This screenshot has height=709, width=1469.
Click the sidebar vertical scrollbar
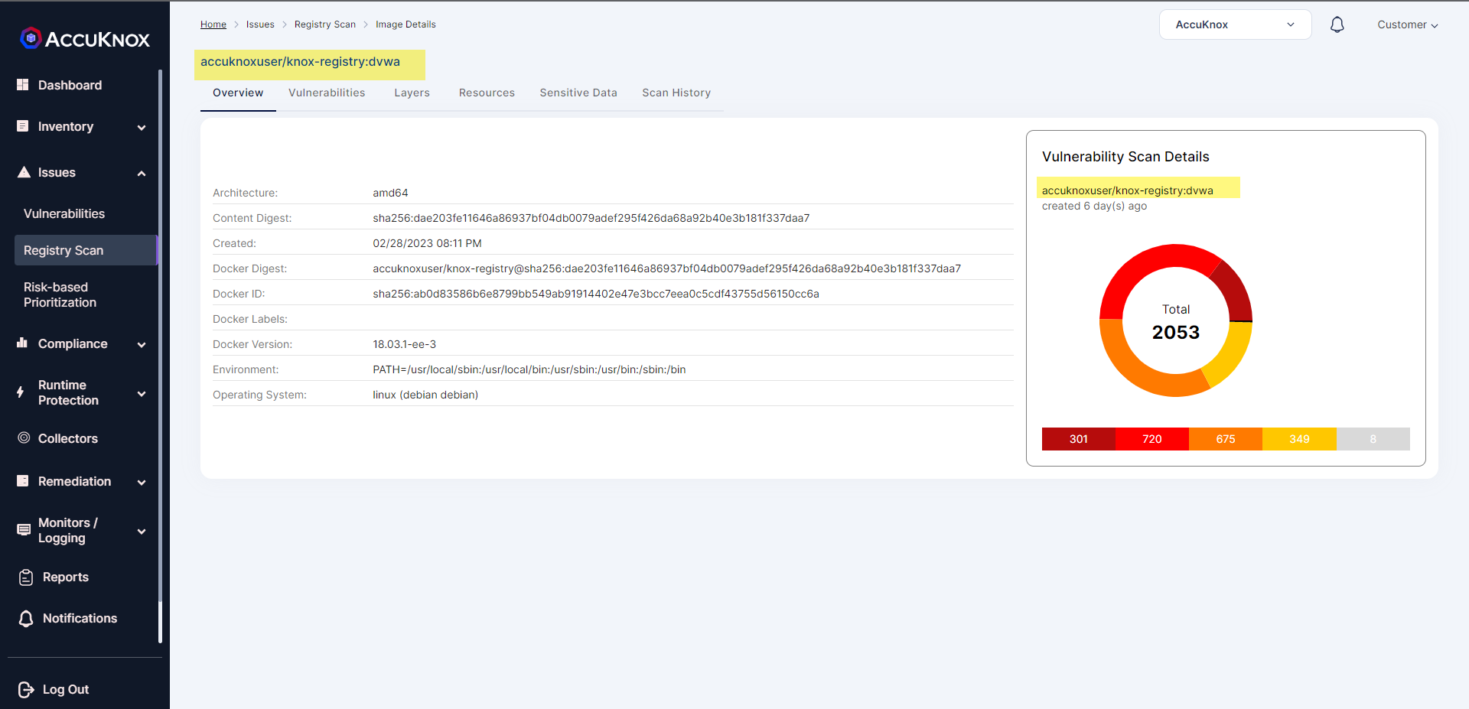tap(160, 356)
